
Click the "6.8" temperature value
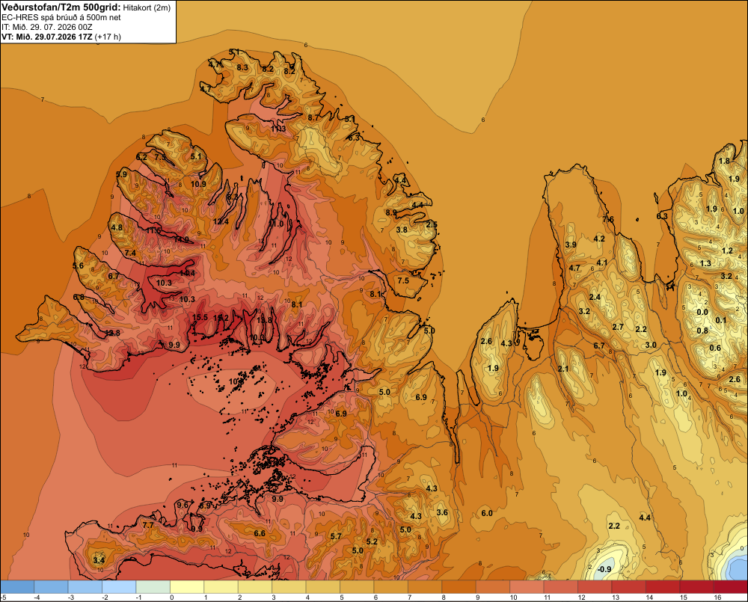click(x=79, y=297)
